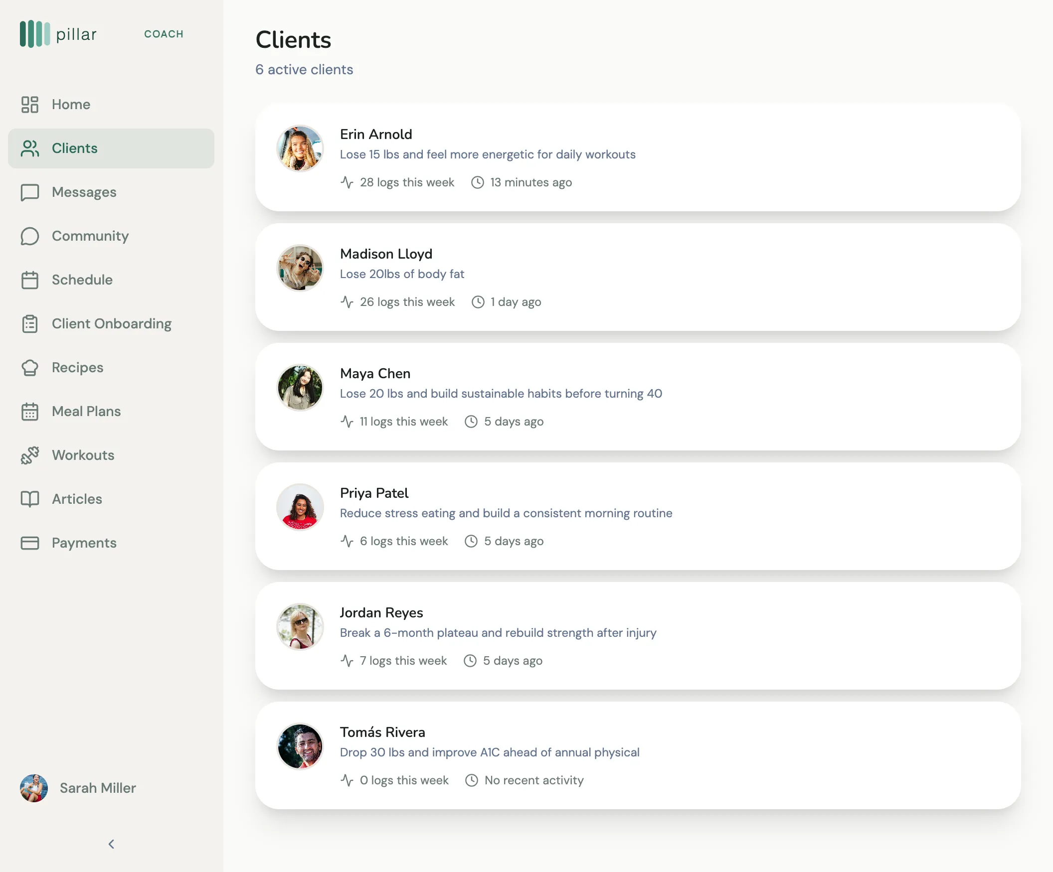Navigate to Schedule
This screenshot has height=872, width=1053.
tap(111, 280)
